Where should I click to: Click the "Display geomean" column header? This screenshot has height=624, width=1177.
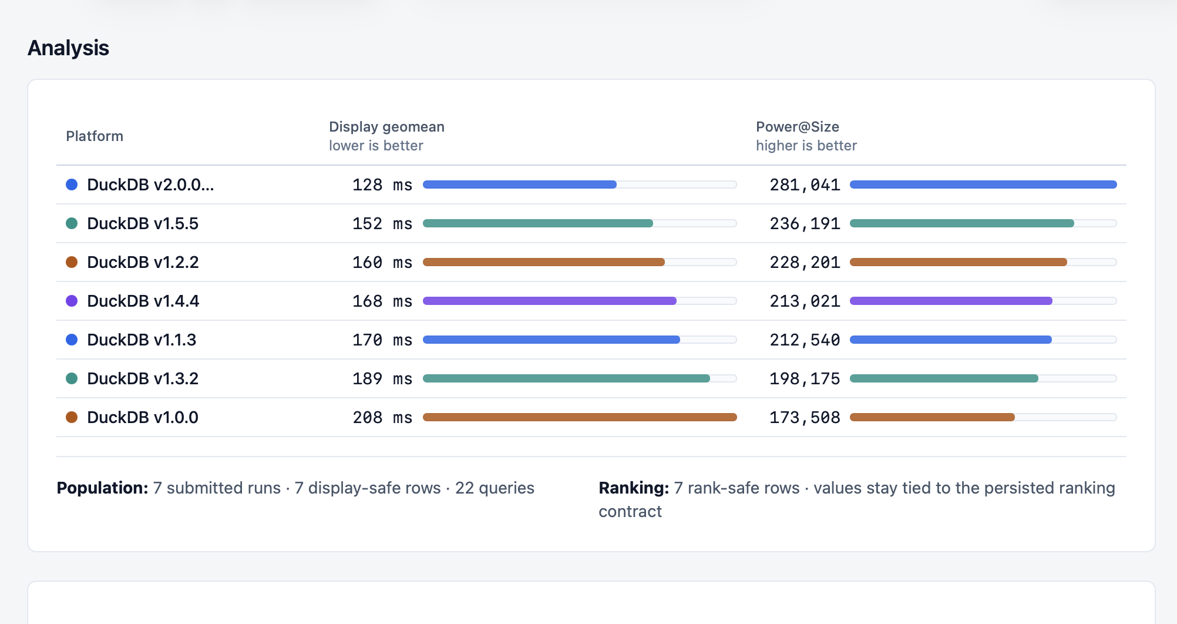tap(386, 127)
